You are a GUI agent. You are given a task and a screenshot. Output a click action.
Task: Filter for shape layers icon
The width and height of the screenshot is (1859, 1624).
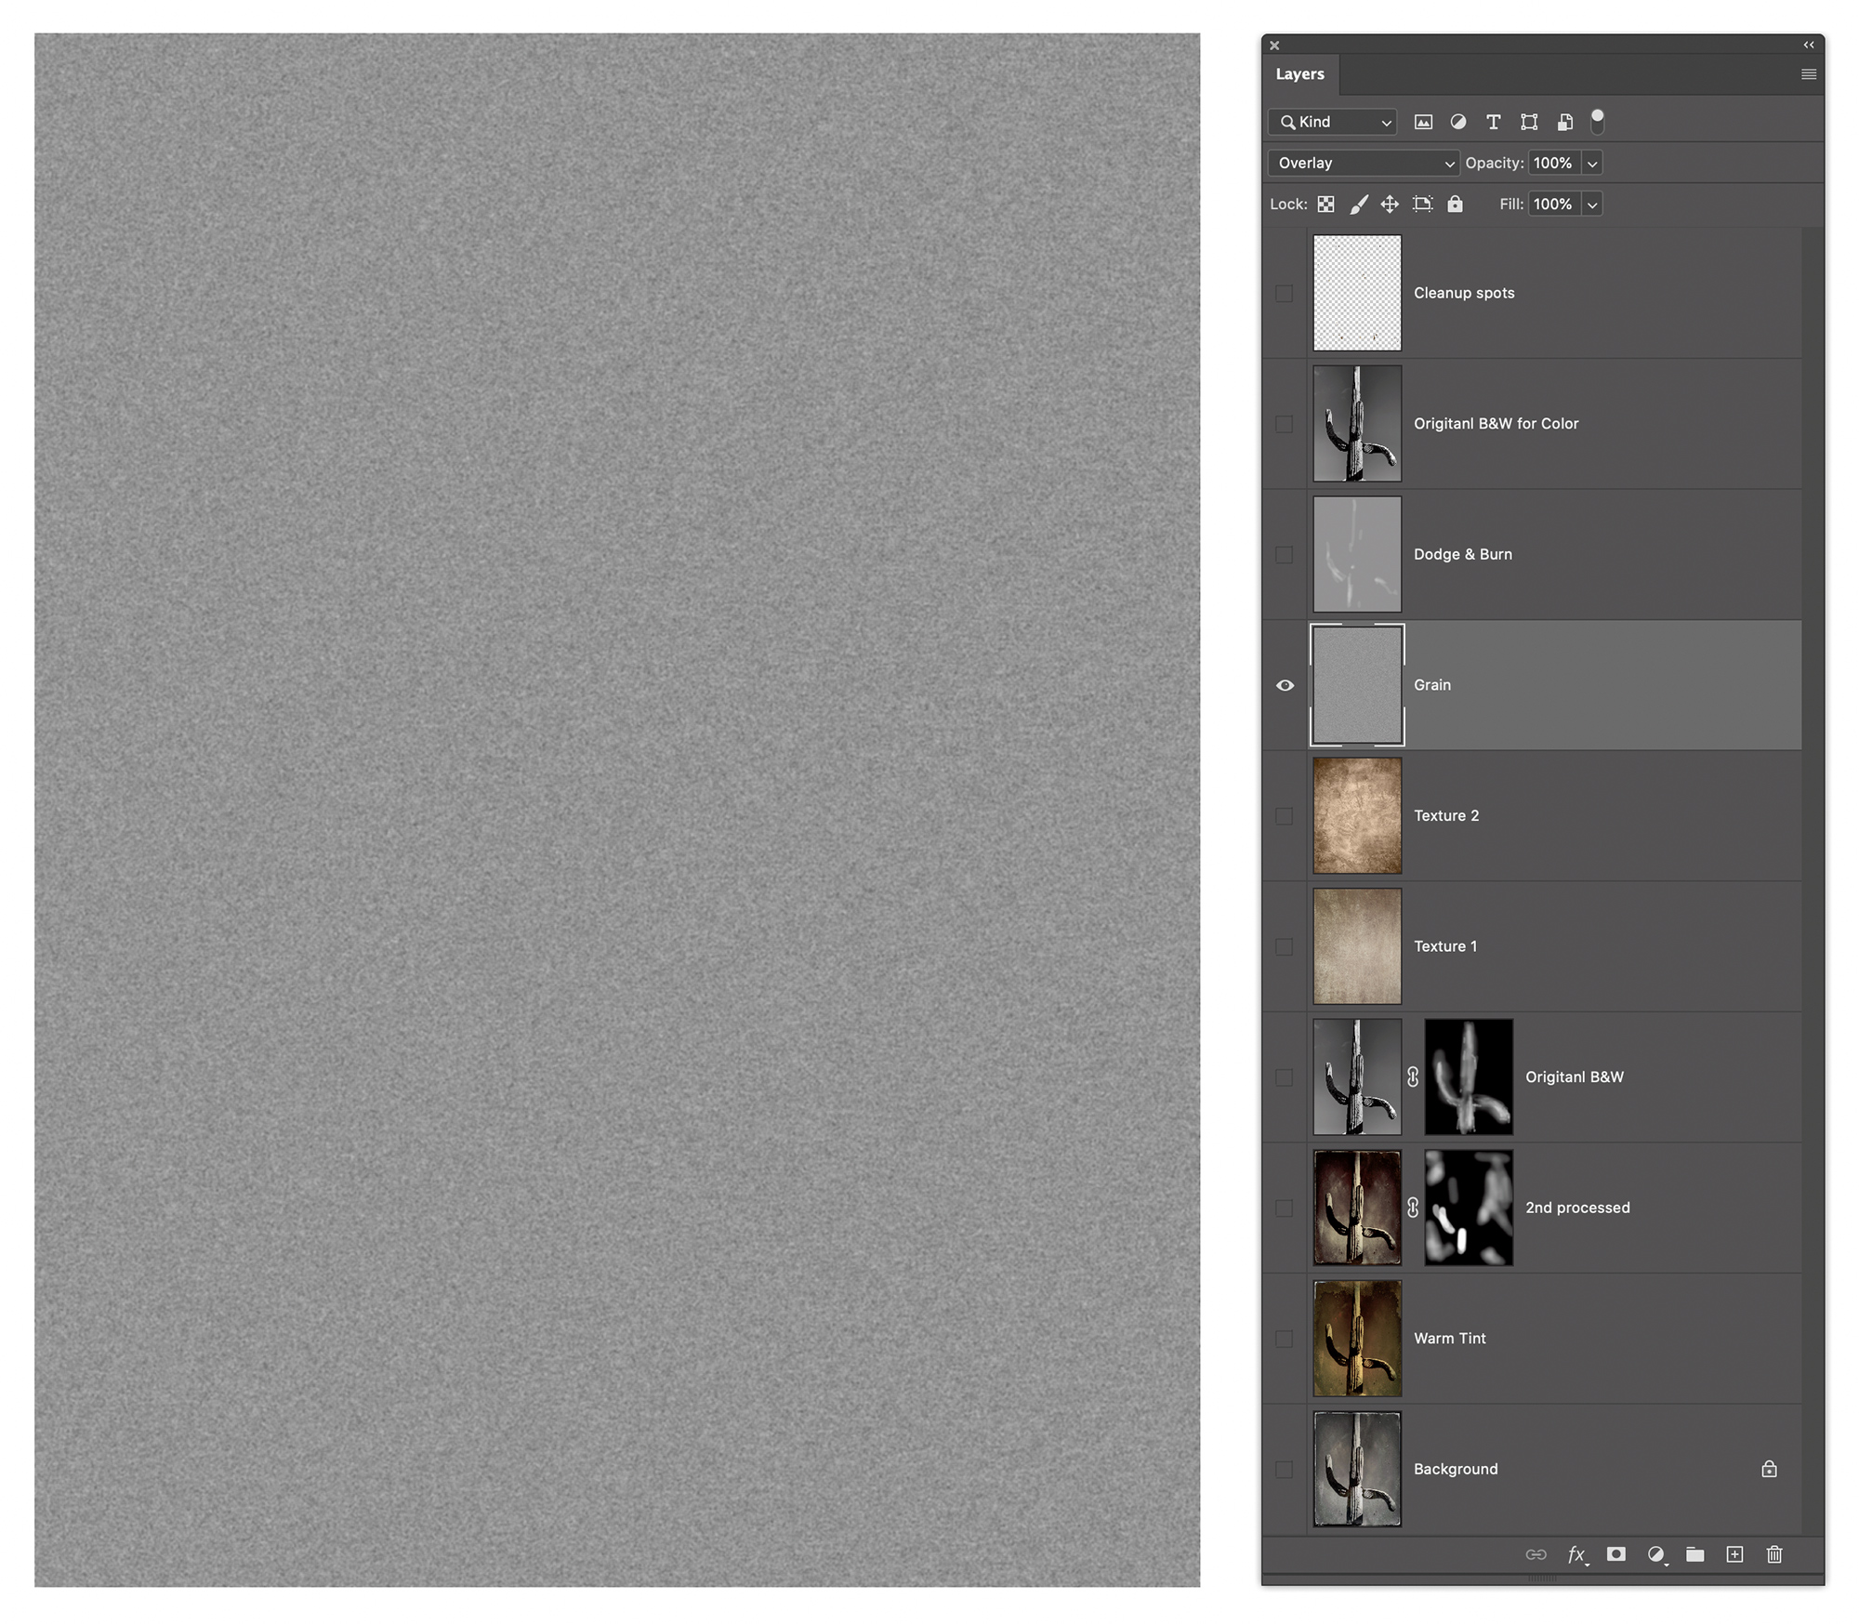pos(1529,122)
